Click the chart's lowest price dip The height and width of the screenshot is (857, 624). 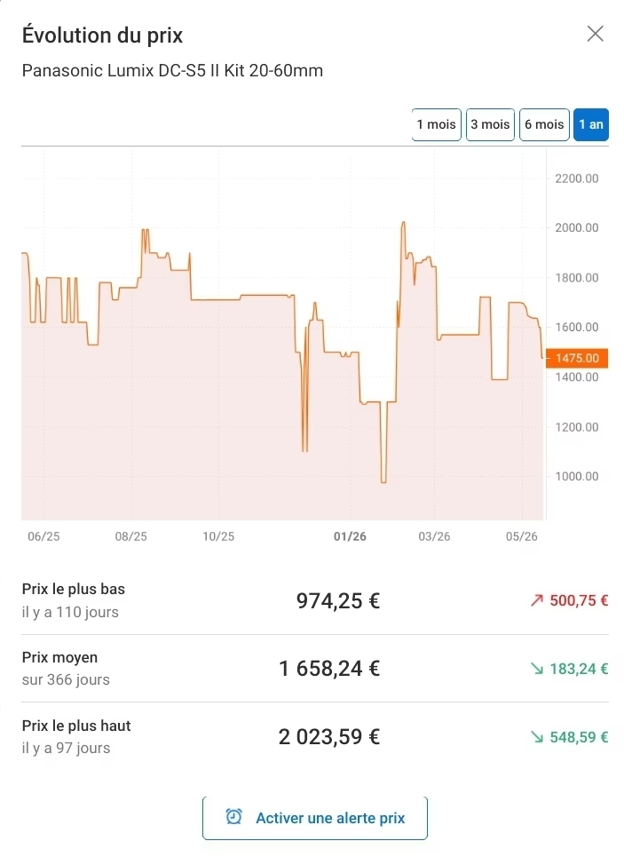[x=383, y=481]
